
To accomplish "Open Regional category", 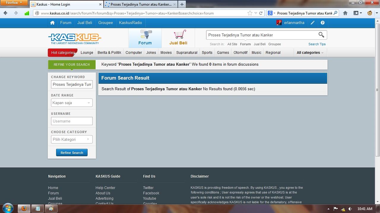I will click(x=273, y=53).
